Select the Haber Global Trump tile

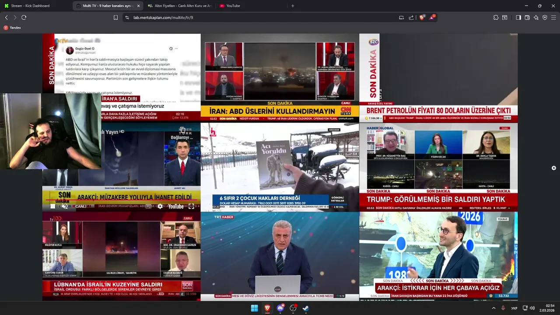(438, 167)
